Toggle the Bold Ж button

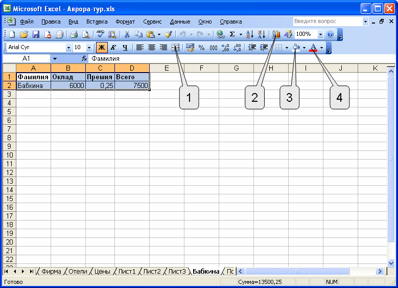pos(102,48)
